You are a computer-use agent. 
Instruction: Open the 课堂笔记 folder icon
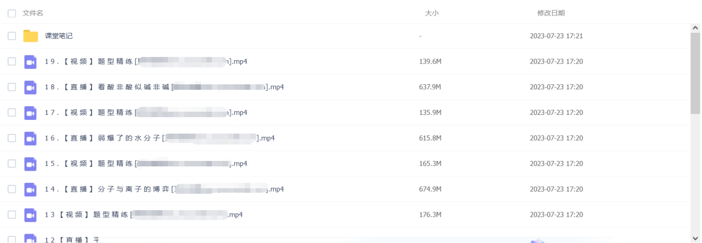point(30,36)
